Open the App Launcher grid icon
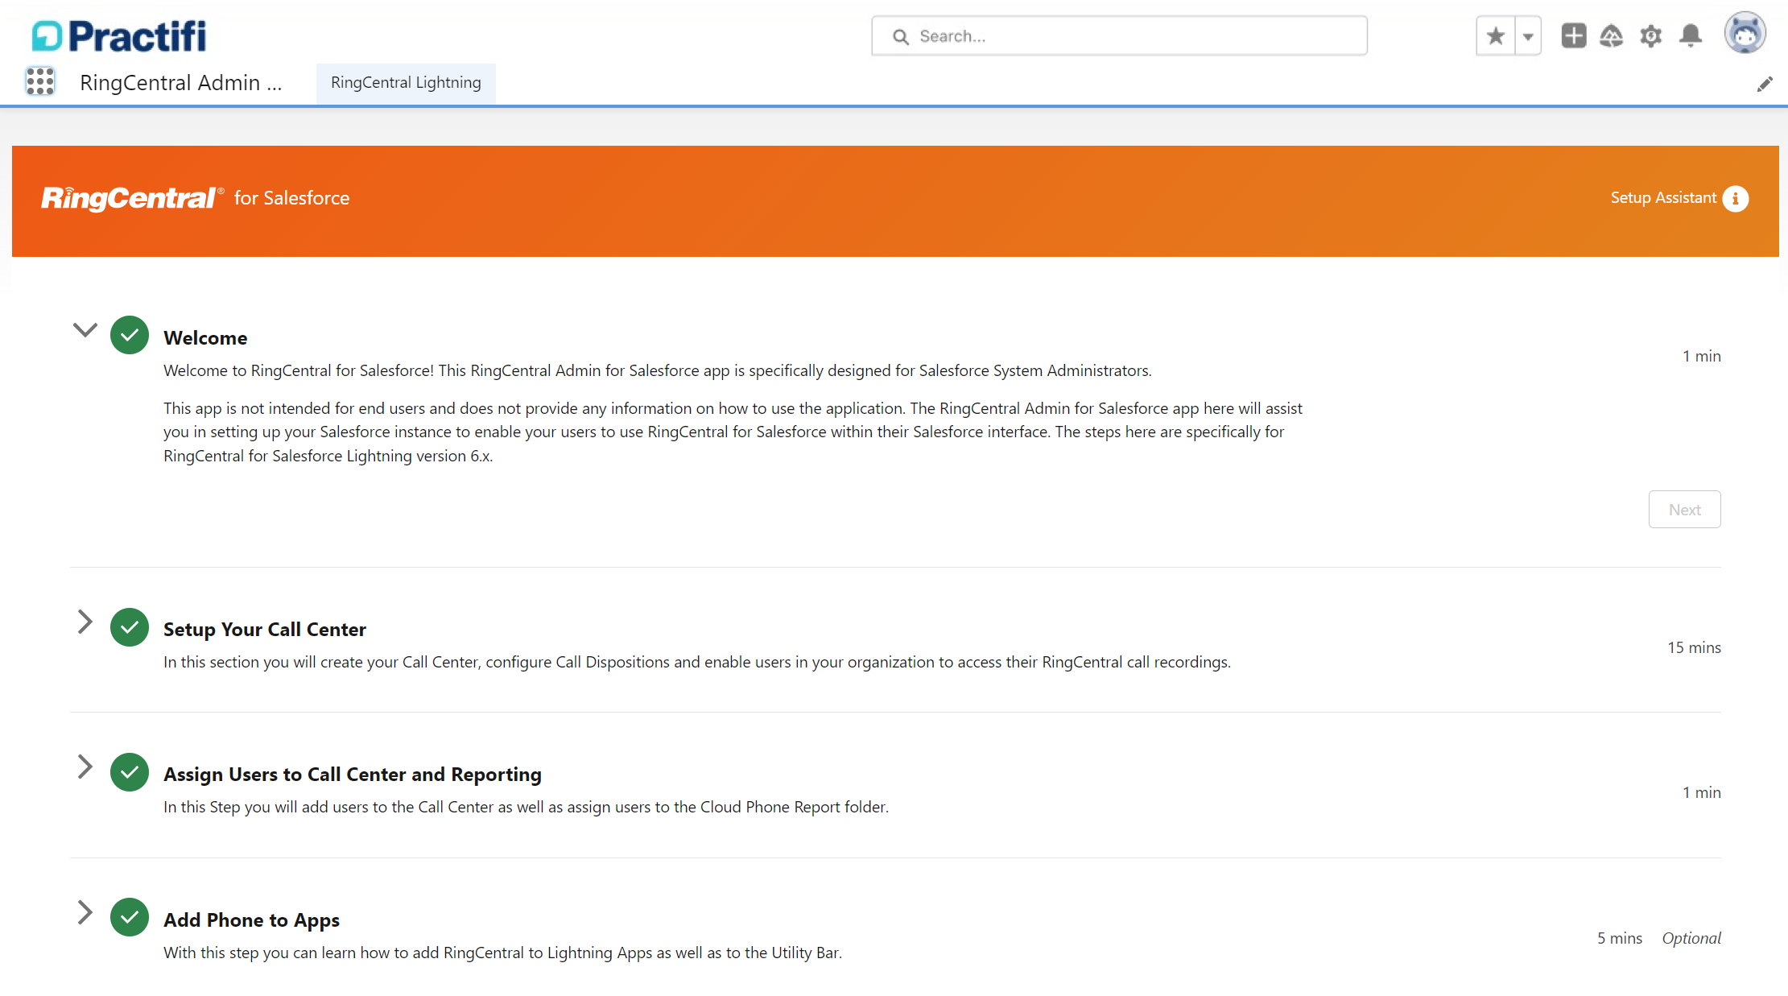The width and height of the screenshot is (1788, 996). point(39,82)
